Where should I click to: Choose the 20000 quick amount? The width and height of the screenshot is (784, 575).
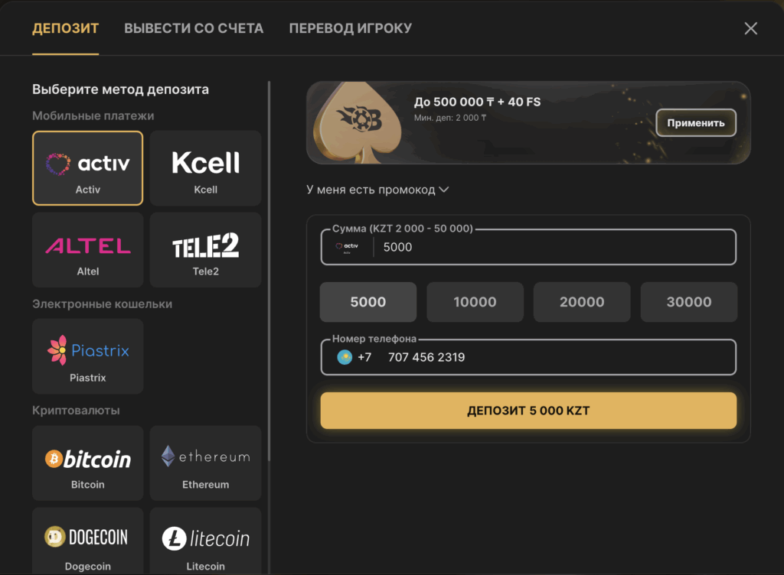pos(582,302)
